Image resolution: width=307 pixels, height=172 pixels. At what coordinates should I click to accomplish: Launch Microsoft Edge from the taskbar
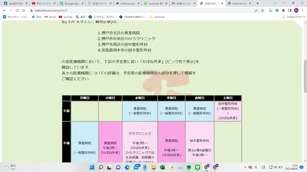127,167
